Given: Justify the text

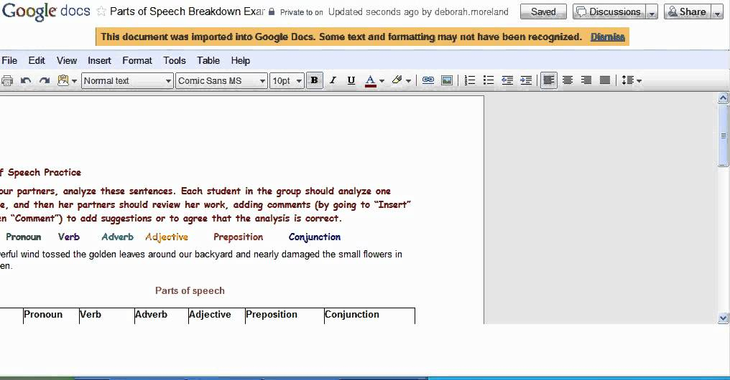Looking at the screenshot, I should click(605, 80).
